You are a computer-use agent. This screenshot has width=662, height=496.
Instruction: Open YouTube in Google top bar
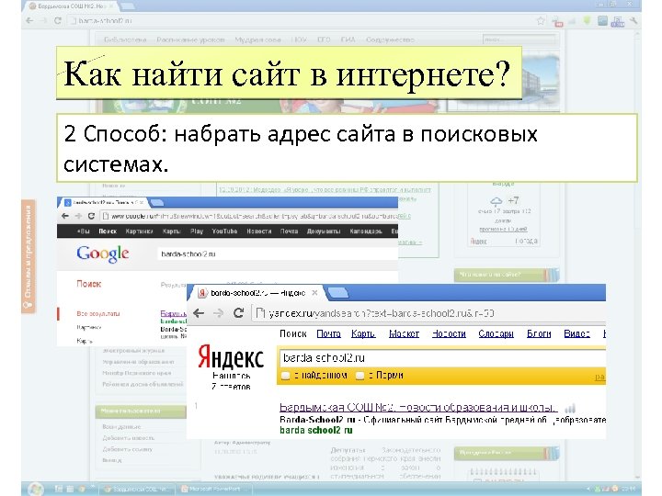point(224,231)
